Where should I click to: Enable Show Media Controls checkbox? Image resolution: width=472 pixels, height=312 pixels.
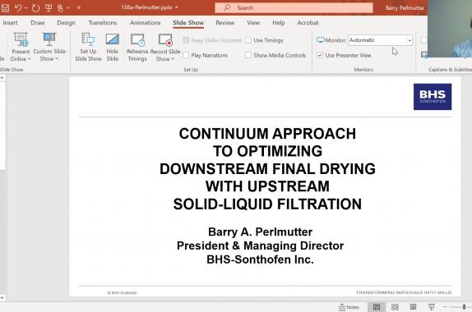tap(248, 55)
